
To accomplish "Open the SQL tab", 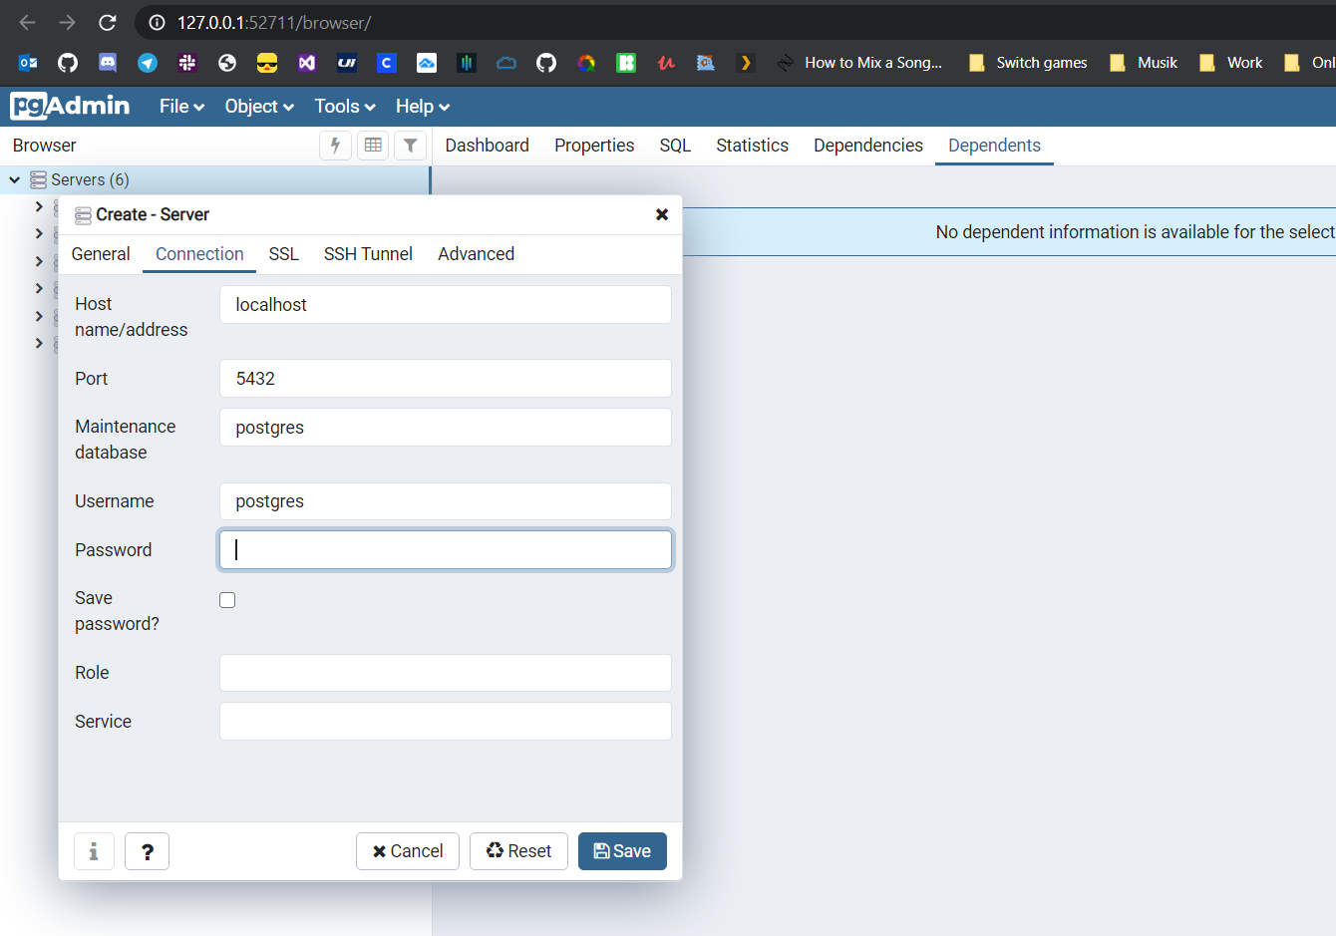I will [675, 146].
